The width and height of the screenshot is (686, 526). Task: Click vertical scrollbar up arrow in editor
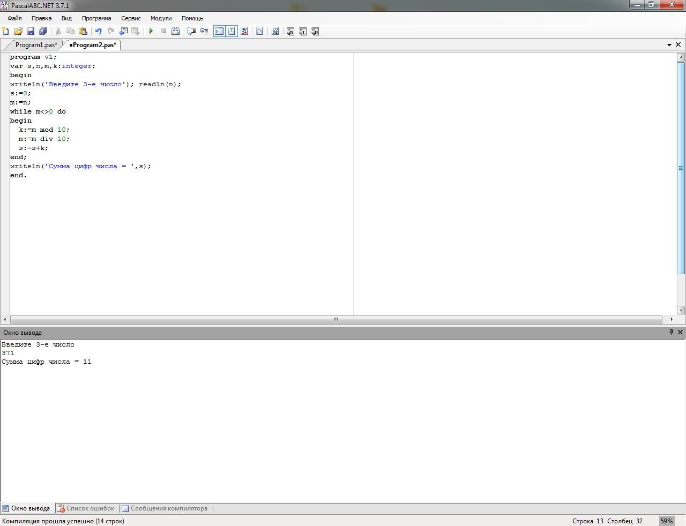pos(681,57)
